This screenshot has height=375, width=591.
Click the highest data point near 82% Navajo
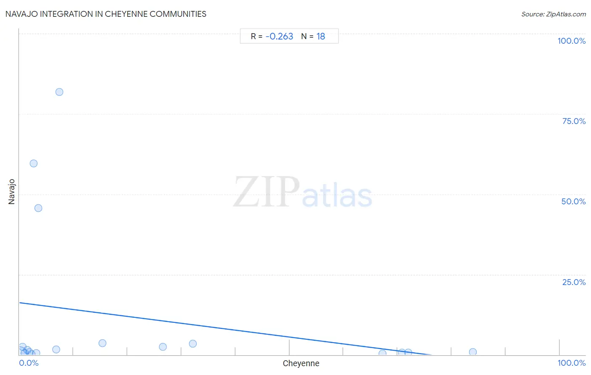tap(59, 92)
